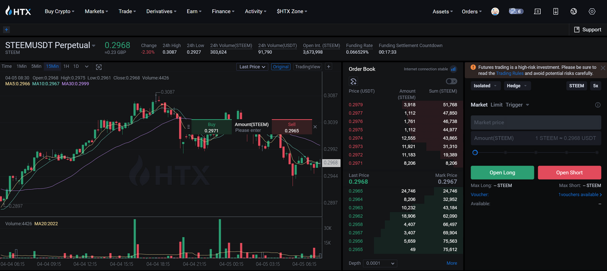607x271 pixels.
Task: Open the messages chat icon
Action: [537, 11]
